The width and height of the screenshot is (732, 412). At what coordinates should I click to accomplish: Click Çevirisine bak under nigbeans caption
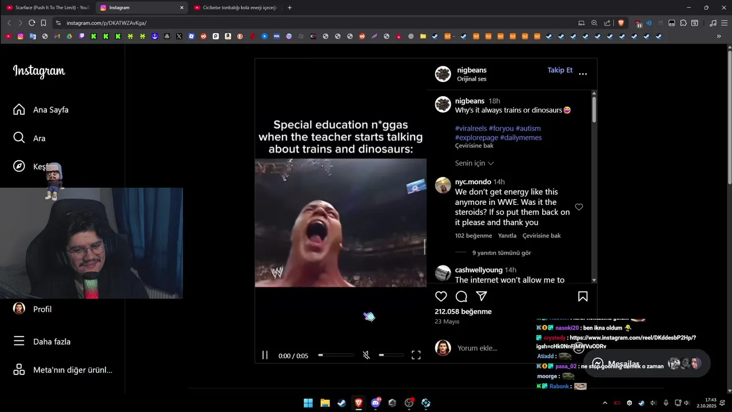tap(474, 146)
